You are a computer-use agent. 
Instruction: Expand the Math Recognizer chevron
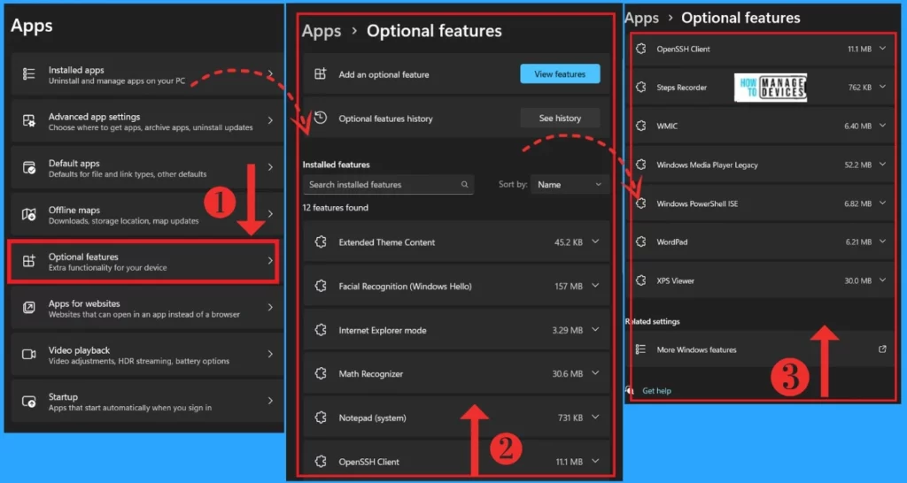click(x=595, y=373)
